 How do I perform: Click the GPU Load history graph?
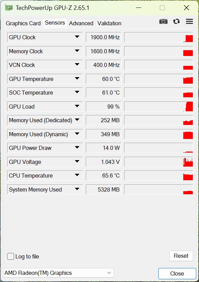point(159,107)
